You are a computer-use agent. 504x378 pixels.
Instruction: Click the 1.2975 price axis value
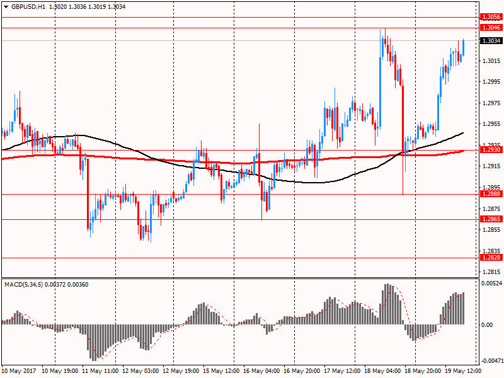[x=492, y=103]
